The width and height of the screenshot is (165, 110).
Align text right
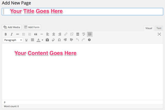pyautogui.click(x=60, y=34)
